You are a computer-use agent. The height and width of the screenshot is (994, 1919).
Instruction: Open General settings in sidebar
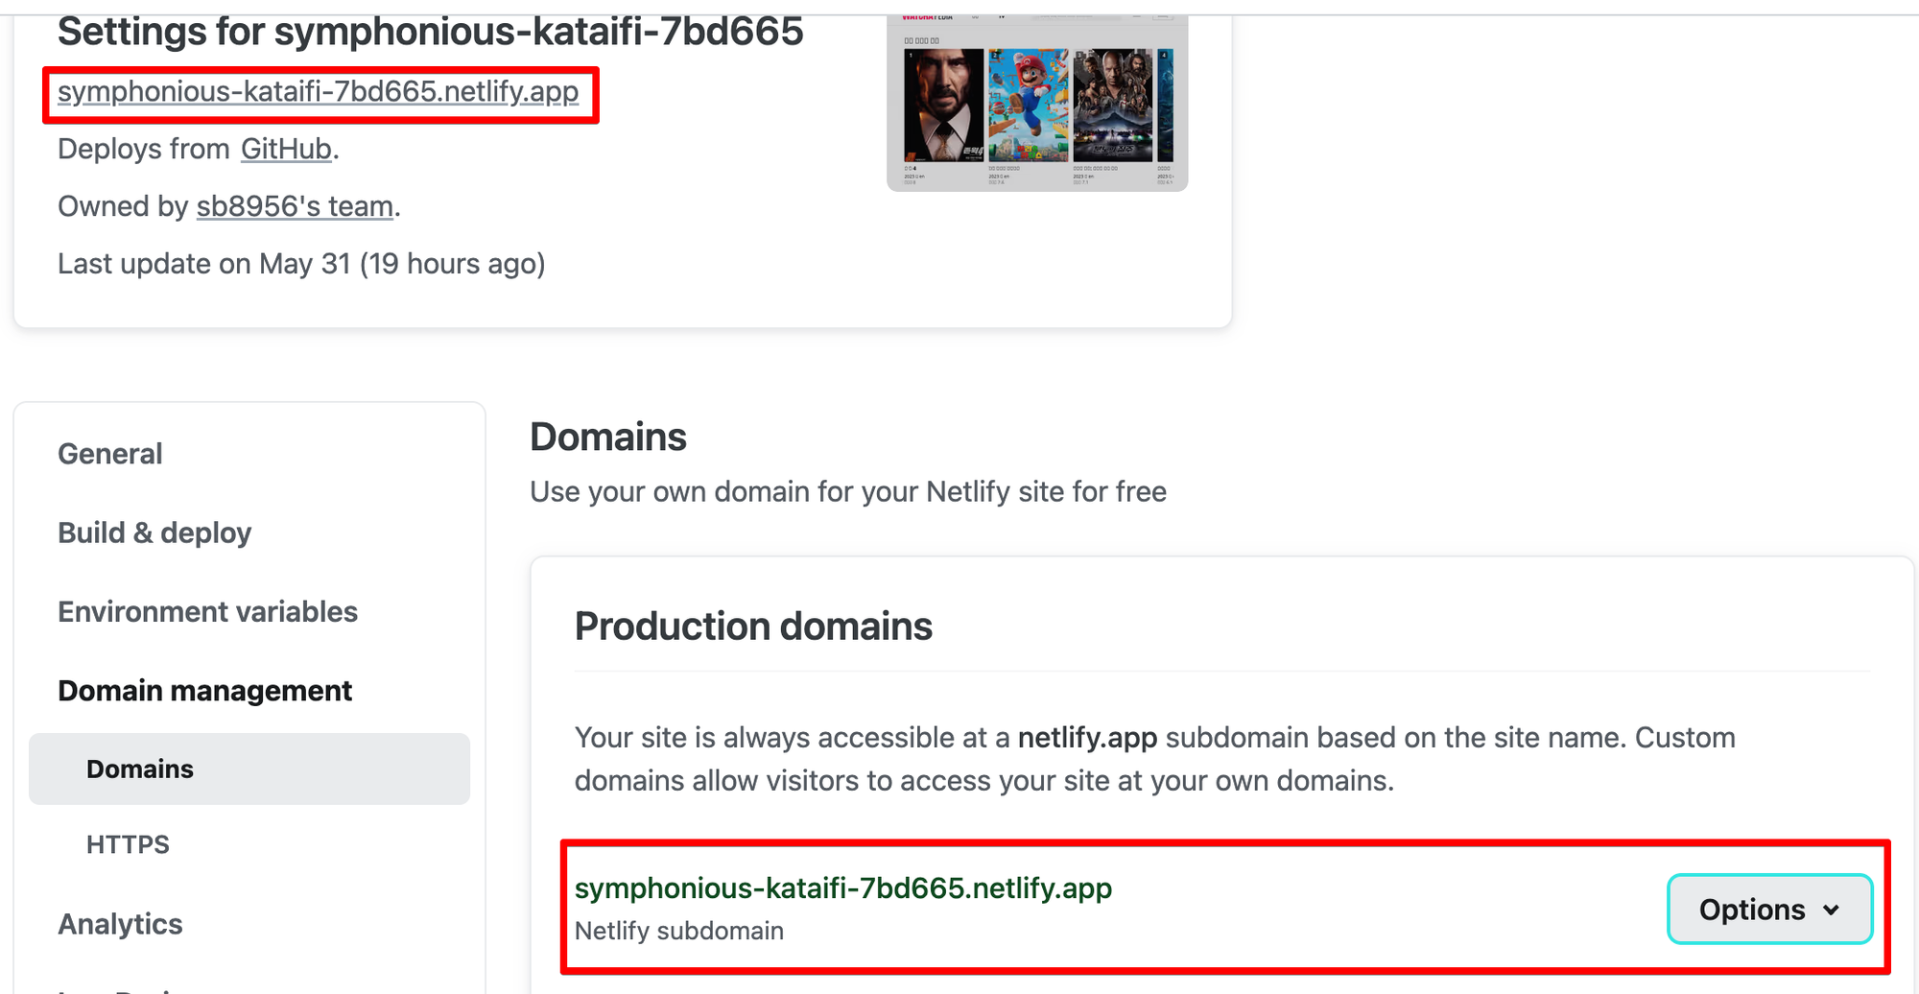(x=110, y=454)
